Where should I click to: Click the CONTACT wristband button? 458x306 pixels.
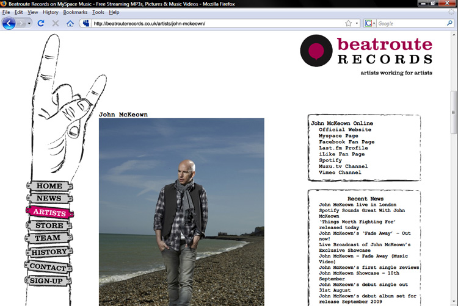[48, 267]
